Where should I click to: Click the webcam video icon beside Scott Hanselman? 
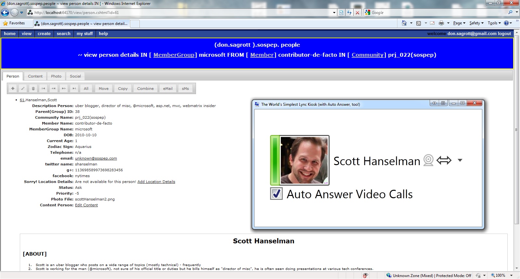pos(428,160)
